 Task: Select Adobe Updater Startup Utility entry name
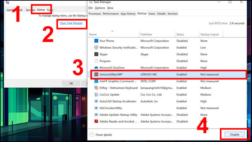click(x=118, y=115)
